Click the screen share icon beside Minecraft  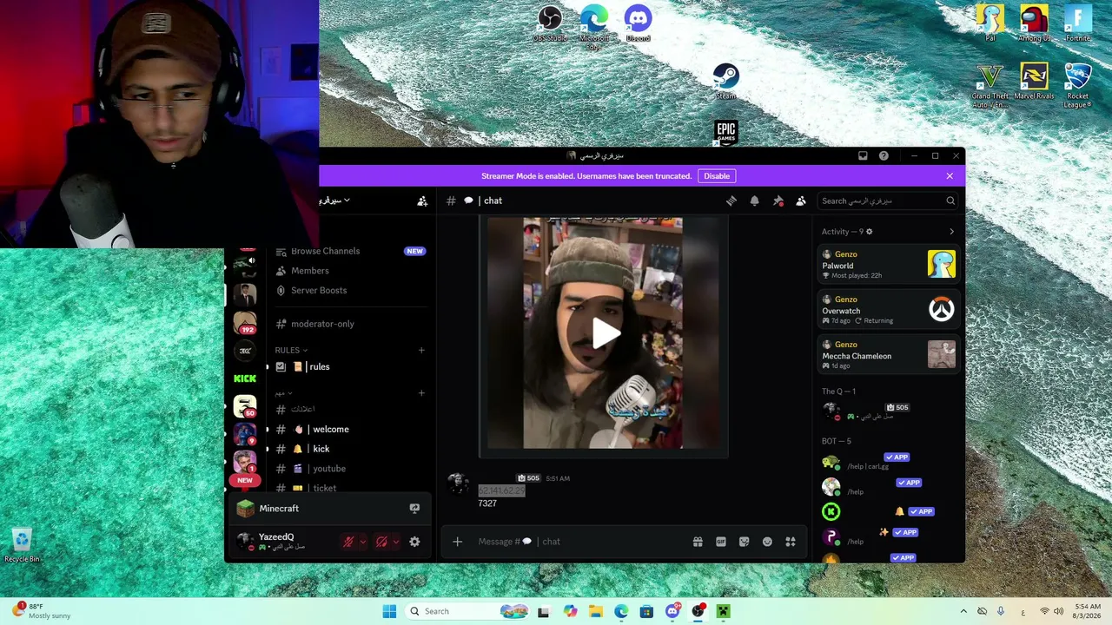tap(414, 509)
